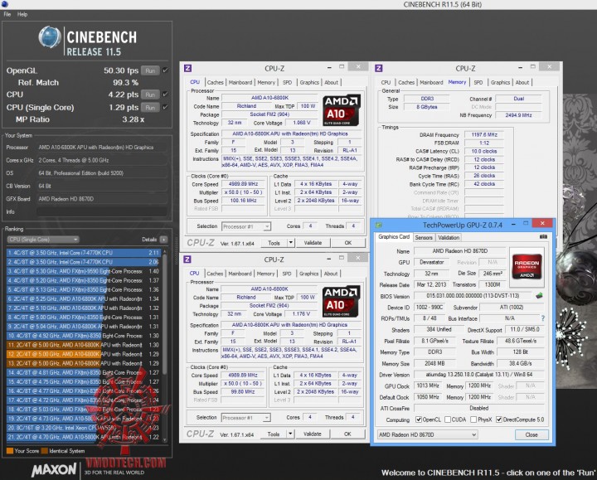Open the AMD Radeon HD 8670D GPU selector dropdown

click(427, 434)
